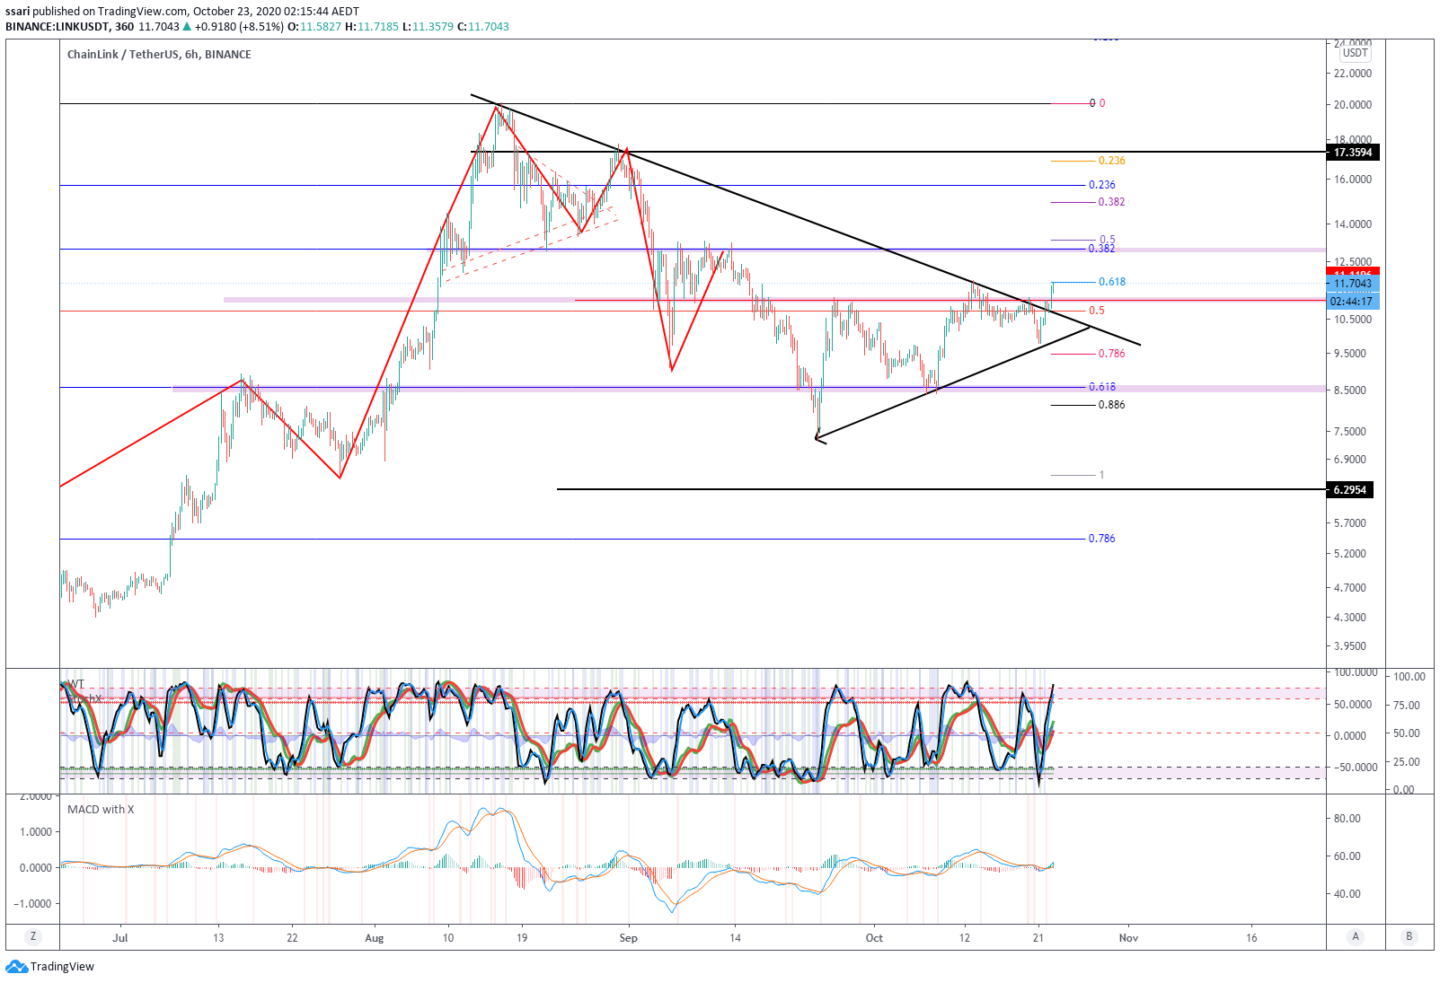Click the 21 date label on time axis

pos(1038,938)
